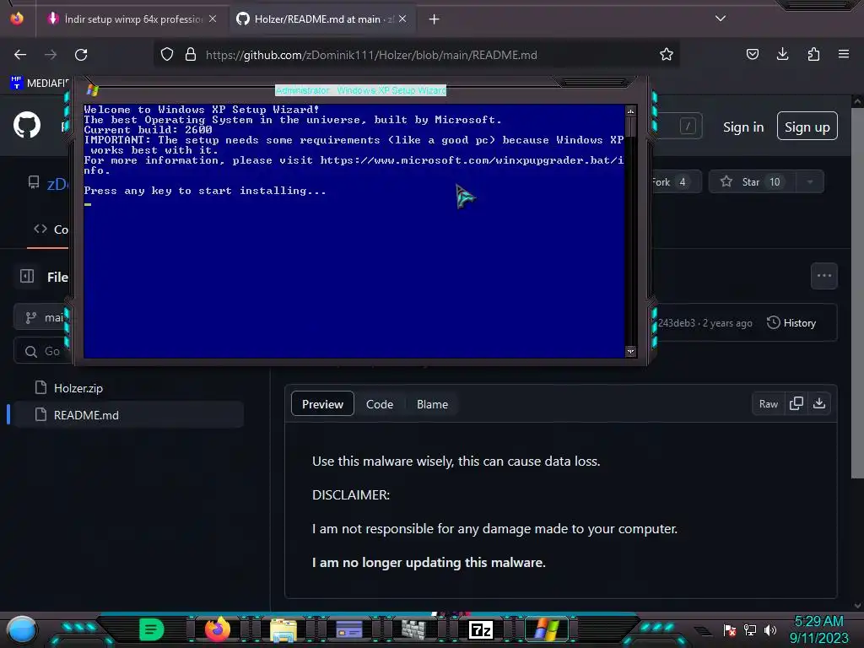Open the extensions puzzle icon
This screenshot has height=648, width=864.
[813, 54]
